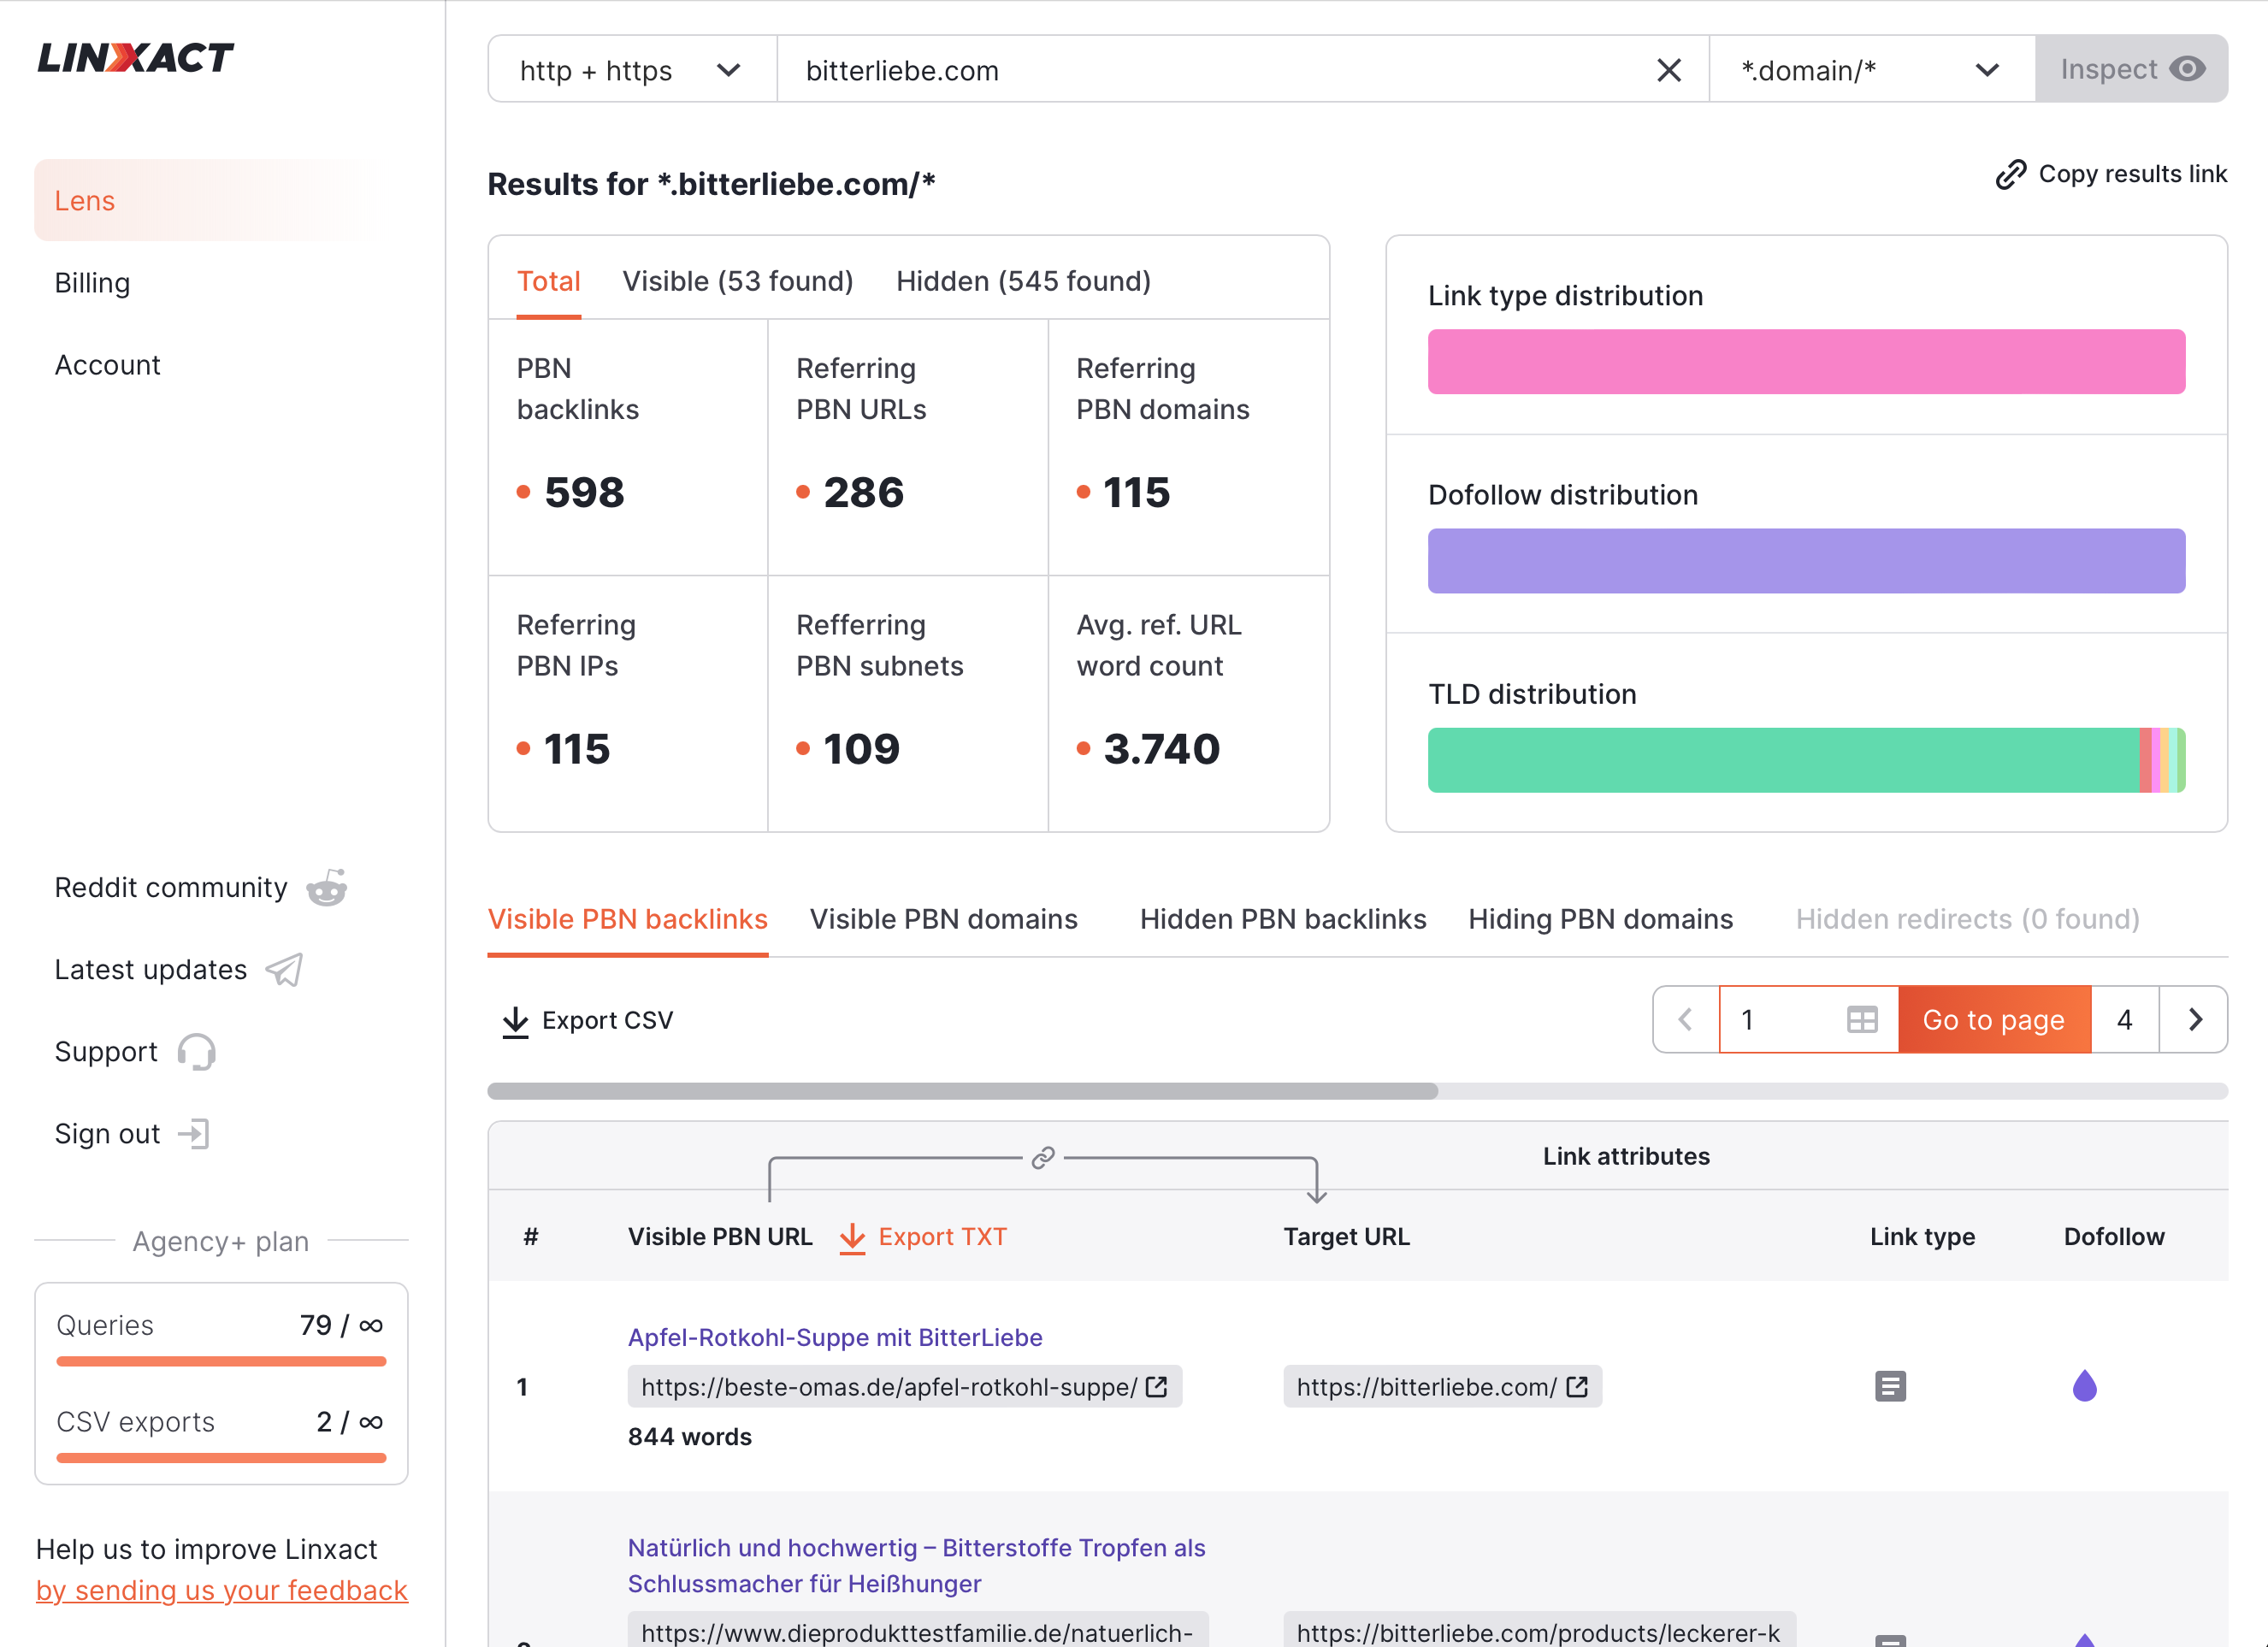Click the Export TXT download arrow icon
The image size is (2268, 1647).
click(x=852, y=1237)
